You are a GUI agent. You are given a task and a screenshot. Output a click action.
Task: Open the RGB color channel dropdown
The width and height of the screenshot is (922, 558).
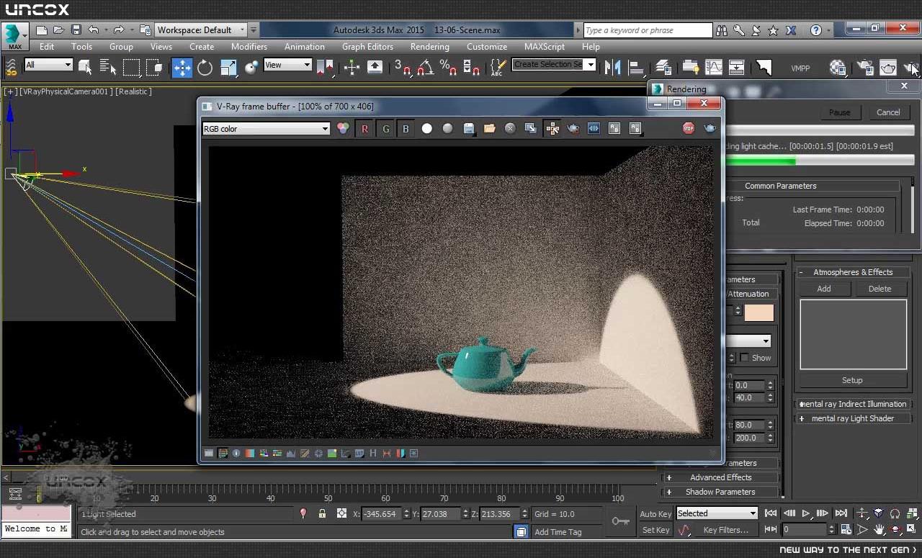point(266,129)
